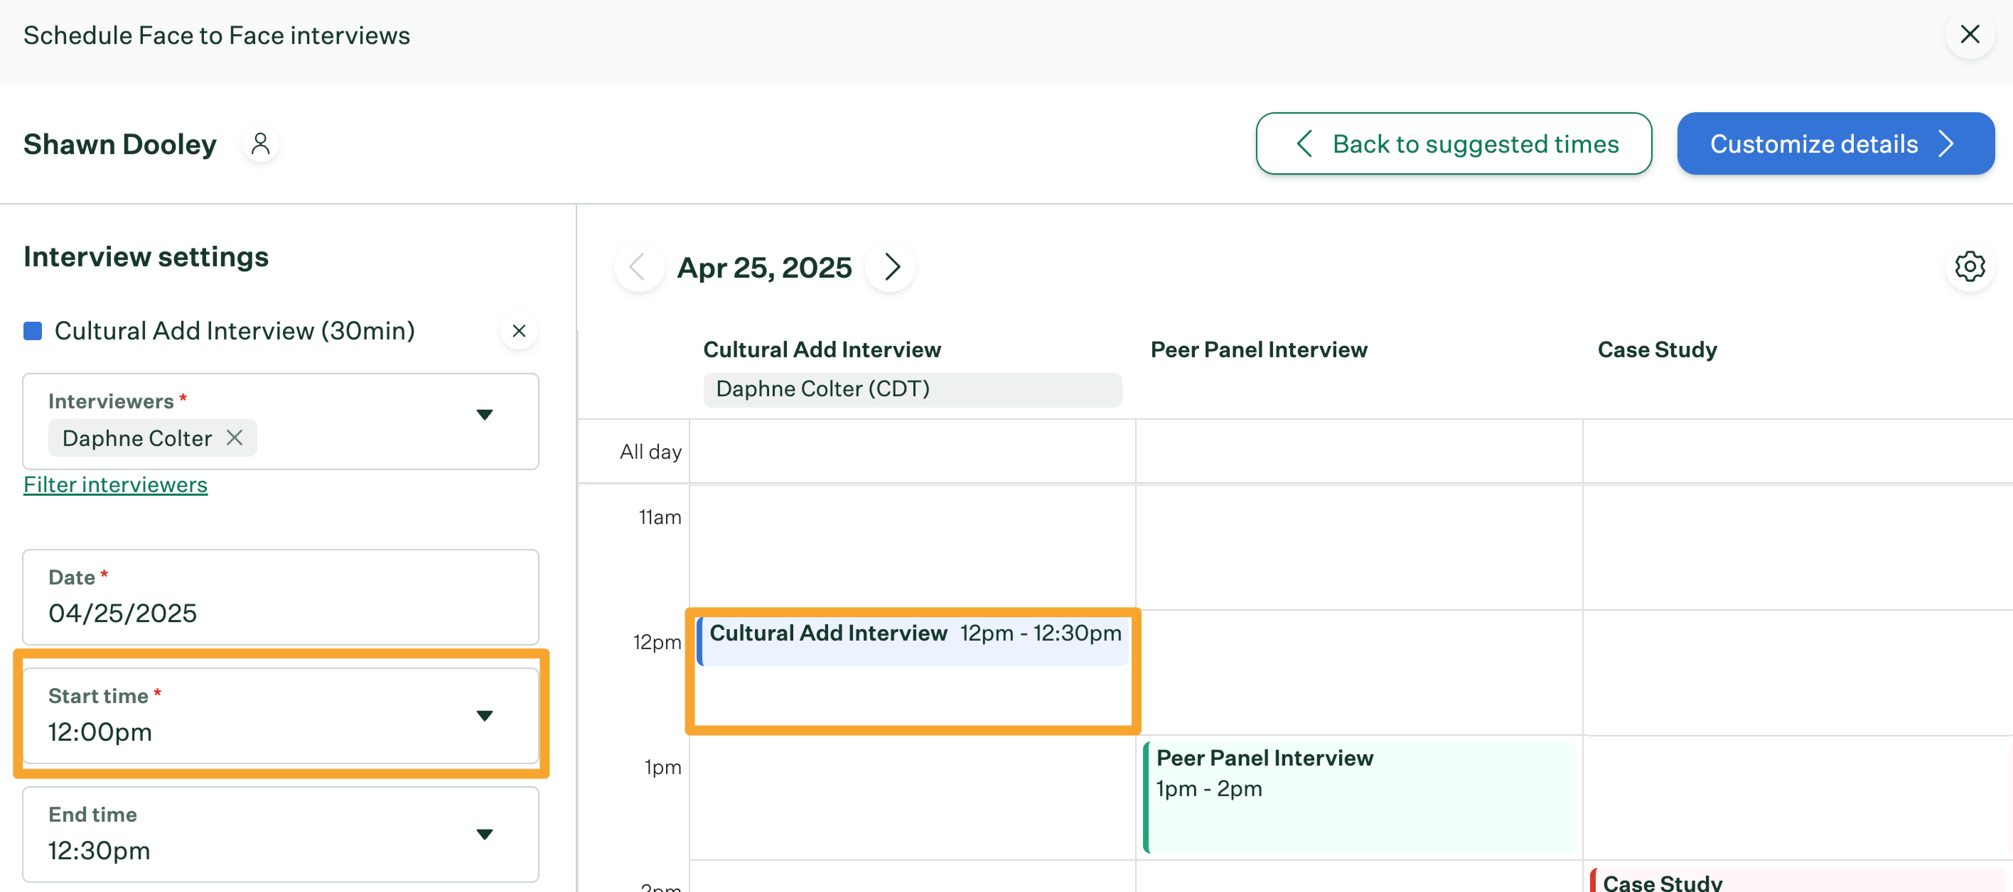Click the Interview settings heading
This screenshot has height=892, width=2013.
tap(146, 257)
